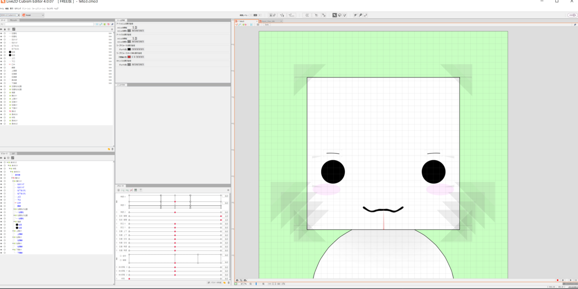Select the Arrow selection tool in toolbar

pos(334,15)
